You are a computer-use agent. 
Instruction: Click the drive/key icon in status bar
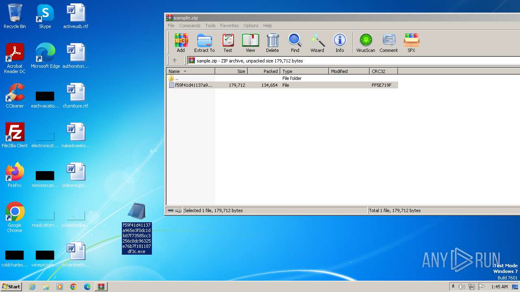175,210
